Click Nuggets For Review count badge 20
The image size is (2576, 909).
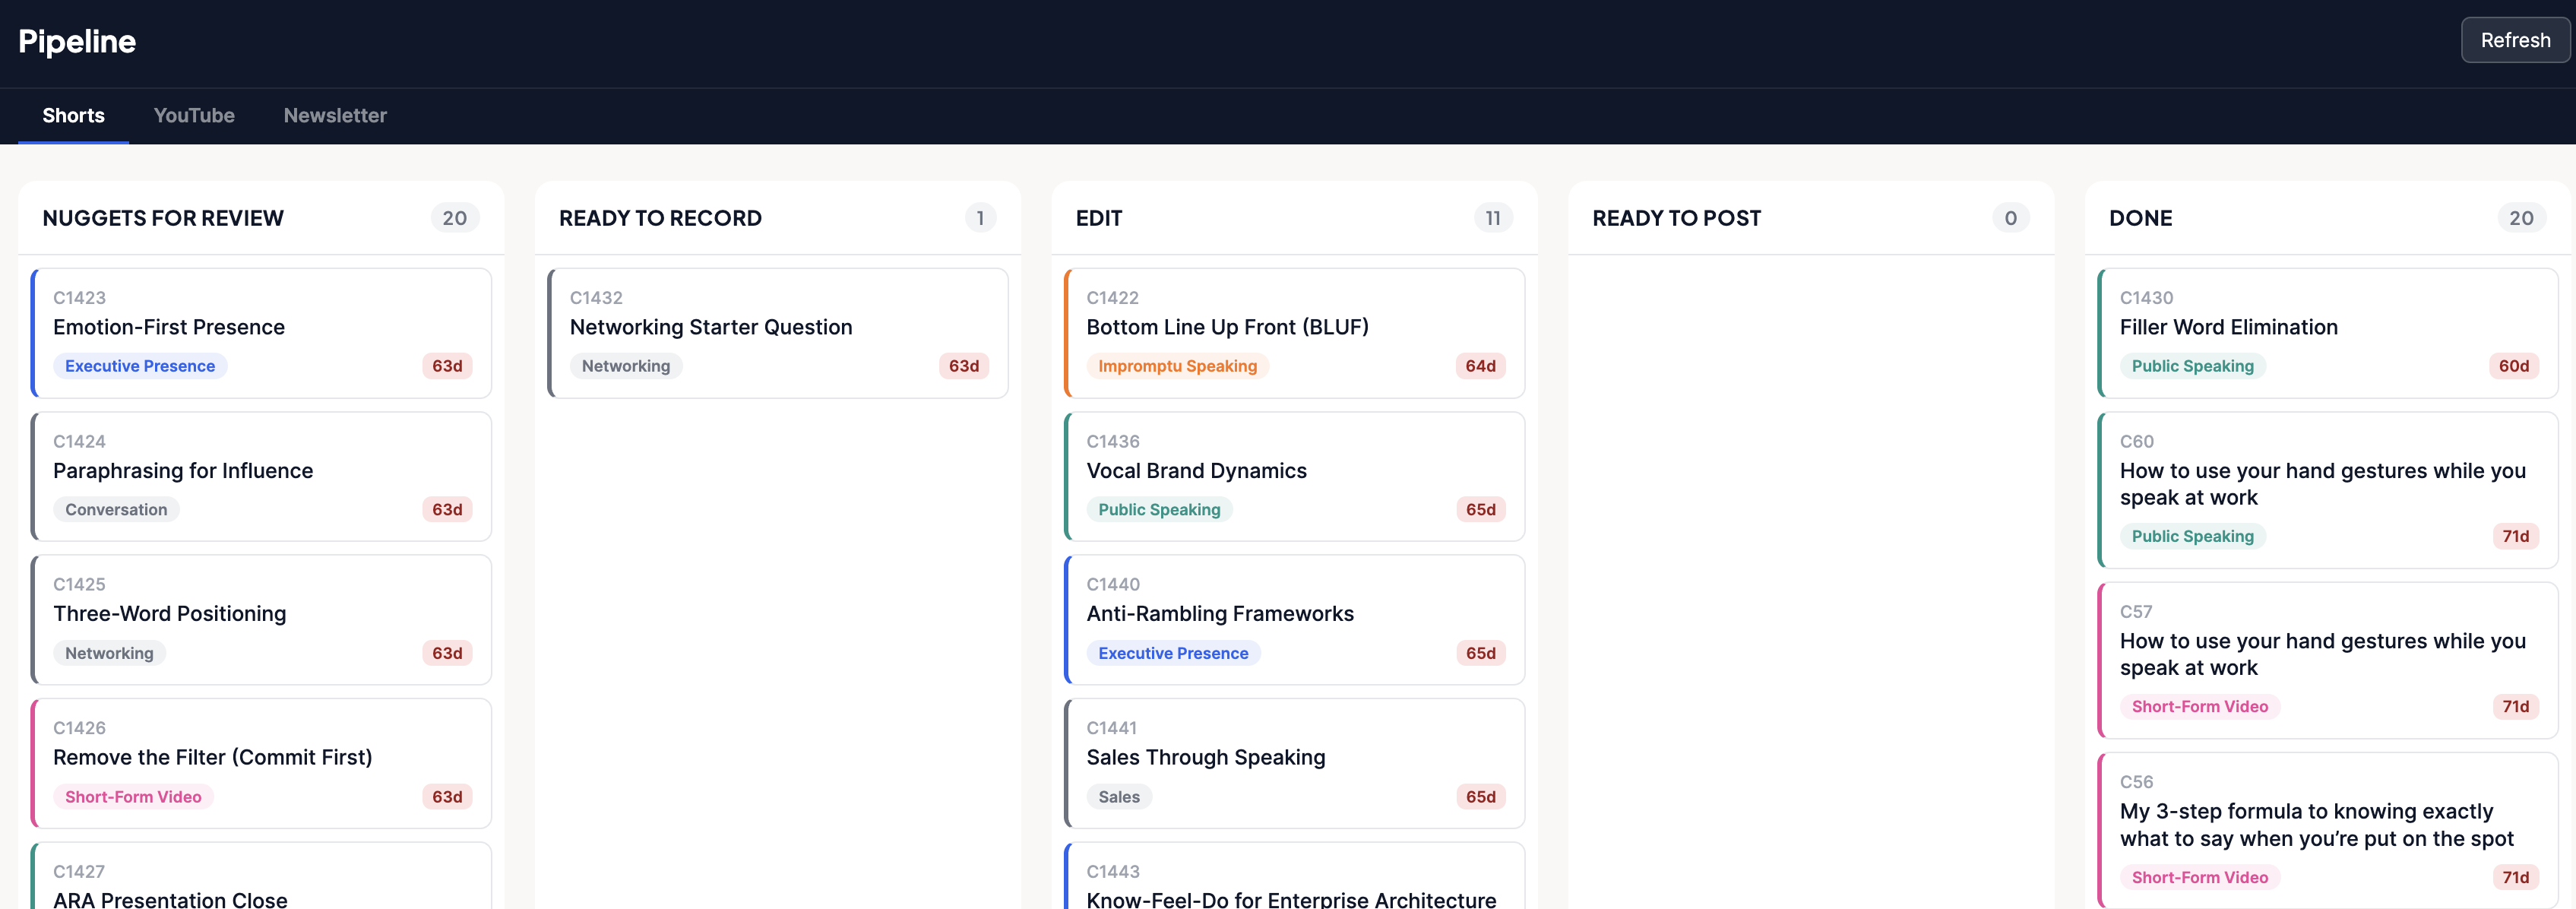click(x=455, y=218)
